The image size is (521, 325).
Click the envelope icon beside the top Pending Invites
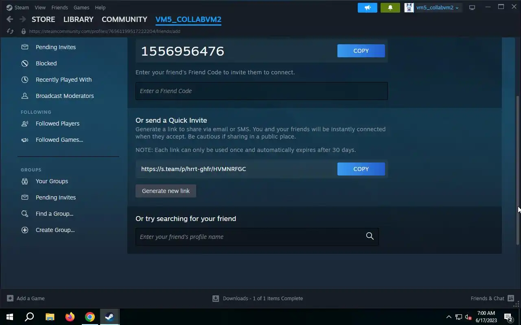[x=25, y=47]
